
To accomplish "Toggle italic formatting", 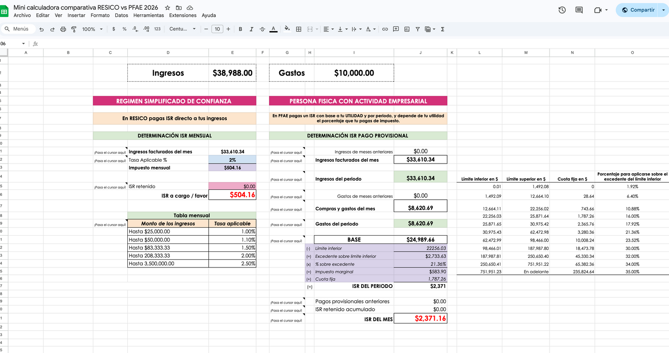I will pos(251,29).
